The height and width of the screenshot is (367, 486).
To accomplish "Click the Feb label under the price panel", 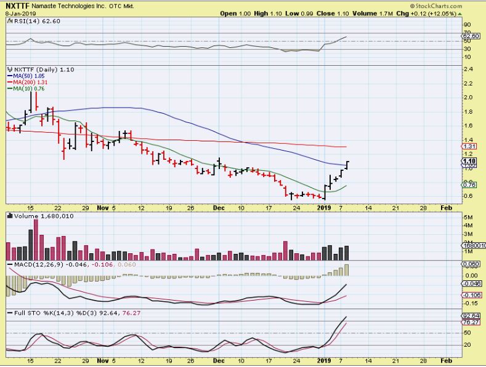I will [x=447, y=208].
